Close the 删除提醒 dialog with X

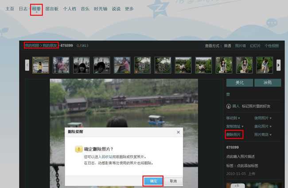(x=178, y=132)
